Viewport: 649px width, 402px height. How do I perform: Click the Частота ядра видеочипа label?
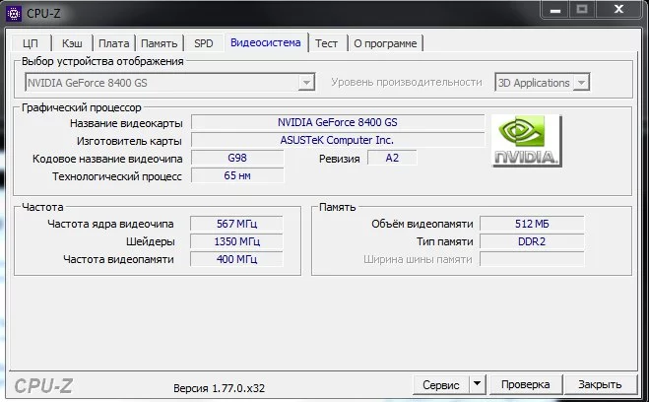[x=110, y=224]
